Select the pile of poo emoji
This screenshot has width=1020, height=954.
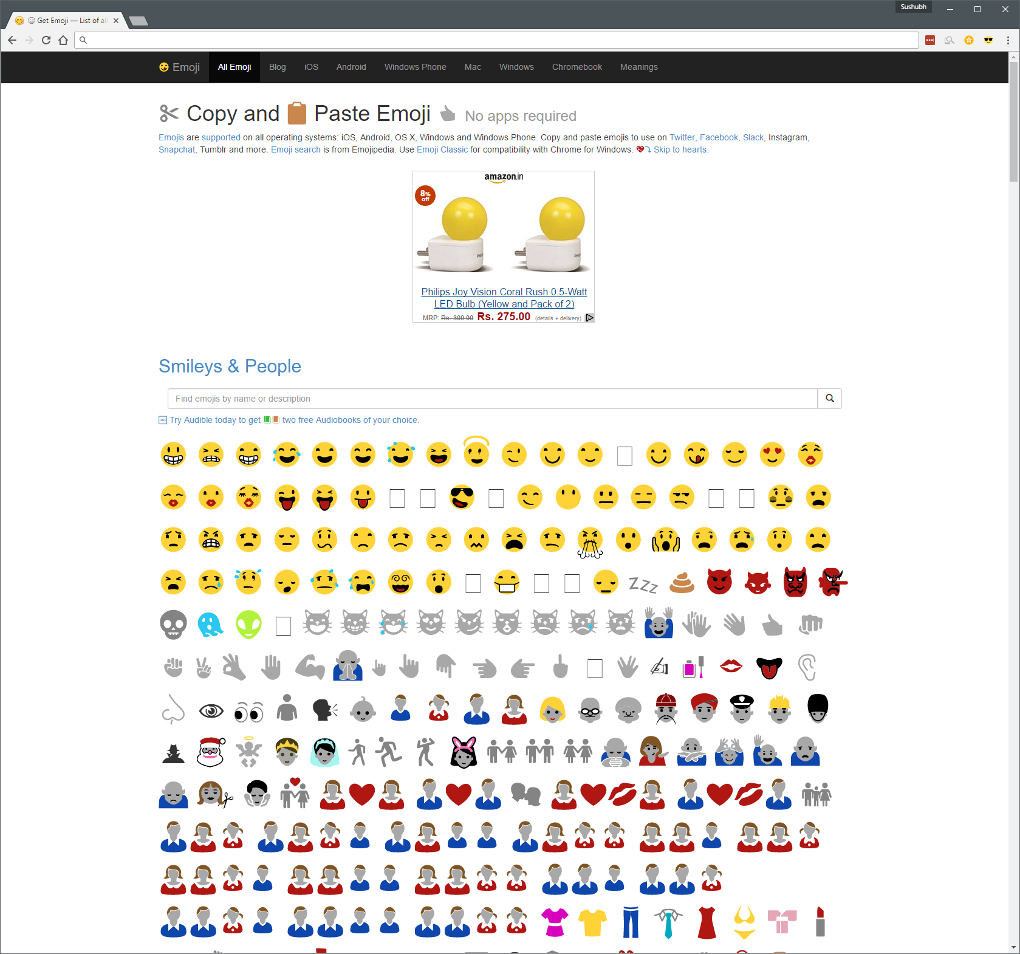[x=682, y=582]
